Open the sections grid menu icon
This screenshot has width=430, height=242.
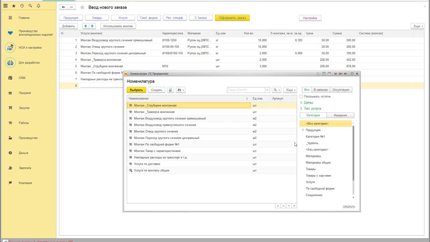5,6
